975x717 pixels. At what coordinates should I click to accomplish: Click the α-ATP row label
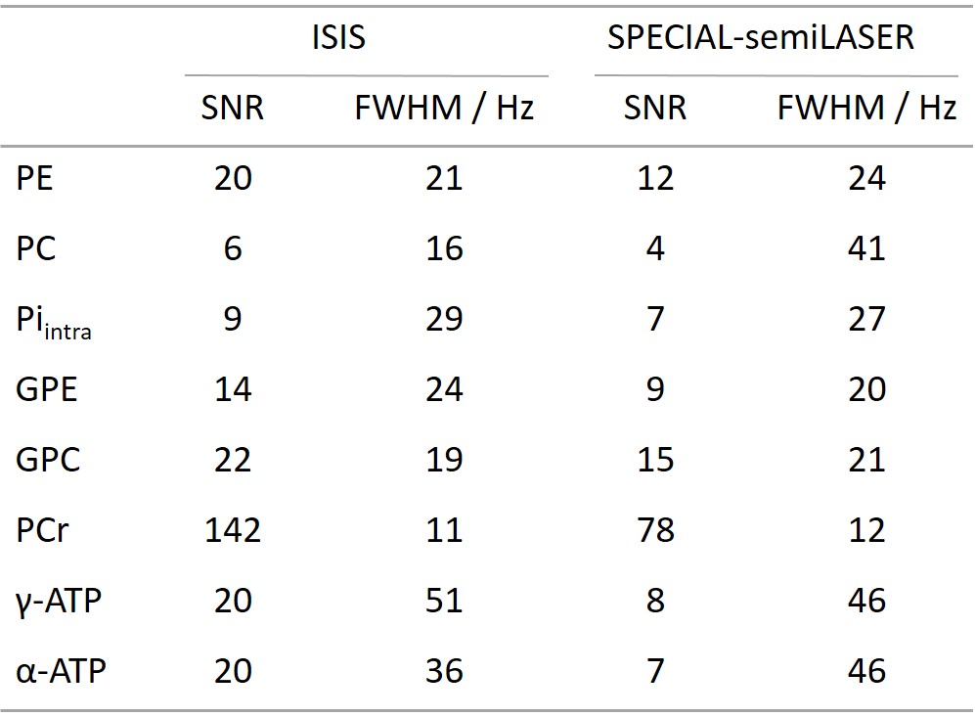[x=59, y=671]
